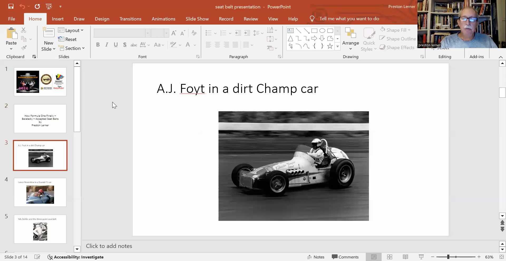Toggle Bold formatting
Screen dimensions: 506x261
[x=98, y=45]
